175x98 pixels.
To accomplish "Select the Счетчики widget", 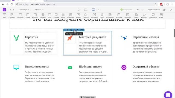I will (71, 16).
